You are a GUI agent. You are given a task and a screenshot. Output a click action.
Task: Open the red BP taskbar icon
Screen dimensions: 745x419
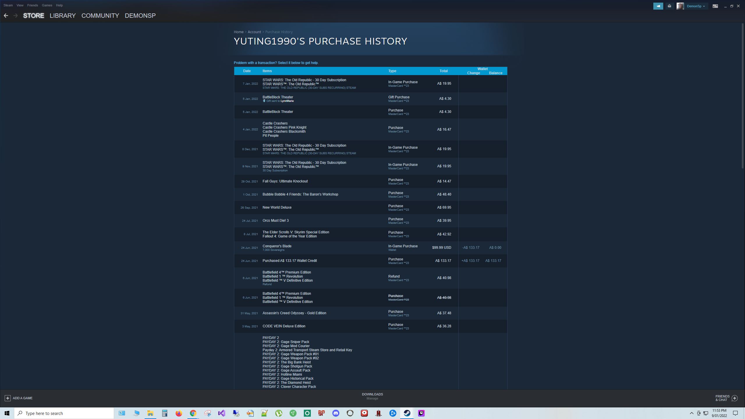pyautogui.click(x=321, y=413)
